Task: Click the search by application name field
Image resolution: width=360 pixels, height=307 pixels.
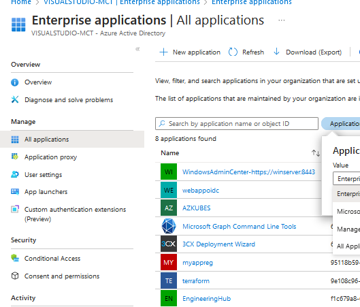Action: coord(237,123)
